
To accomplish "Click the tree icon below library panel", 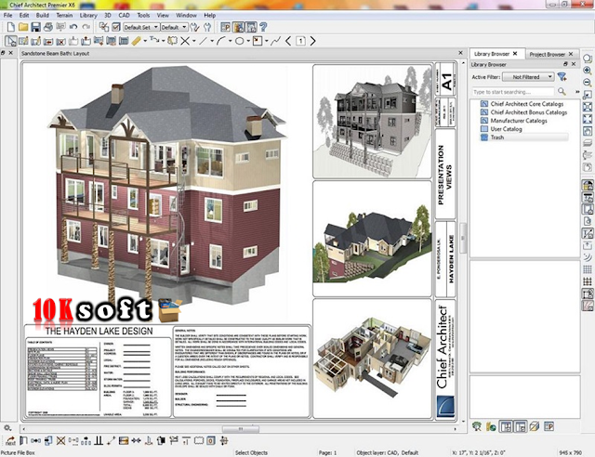I will tap(477, 426).
